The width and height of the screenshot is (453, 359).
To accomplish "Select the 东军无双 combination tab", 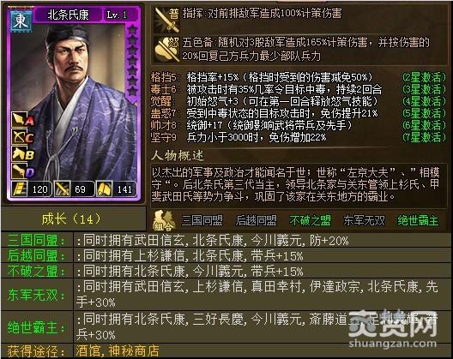I will point(365,220).
